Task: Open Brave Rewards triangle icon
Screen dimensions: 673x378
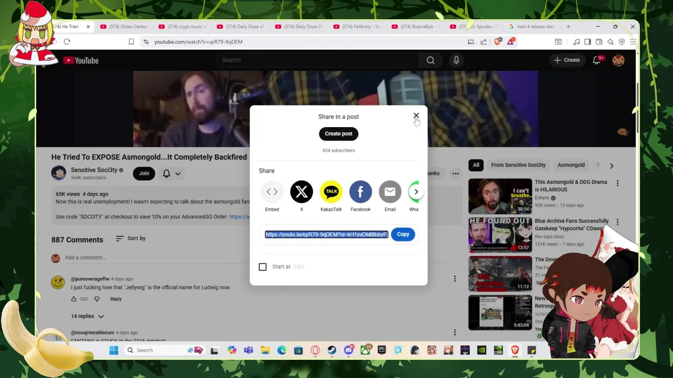Action: [x=511, y=41]
